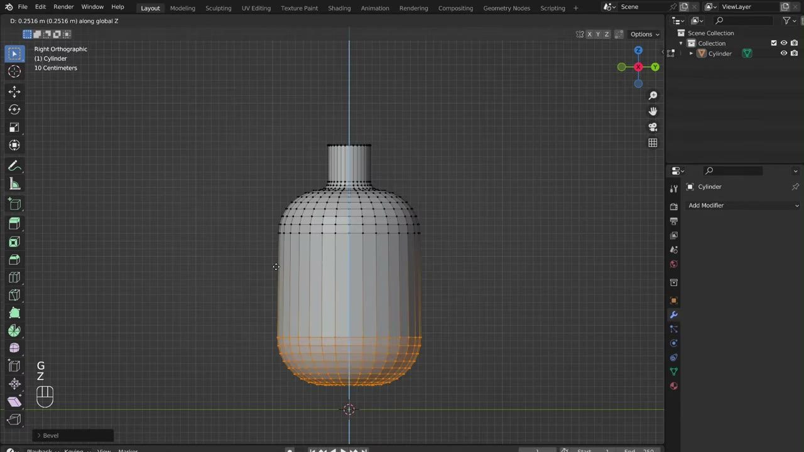The height and width of the screenshot is (452, 804).
Task: Open the Render properties tab icon
Action: point(674,207)
